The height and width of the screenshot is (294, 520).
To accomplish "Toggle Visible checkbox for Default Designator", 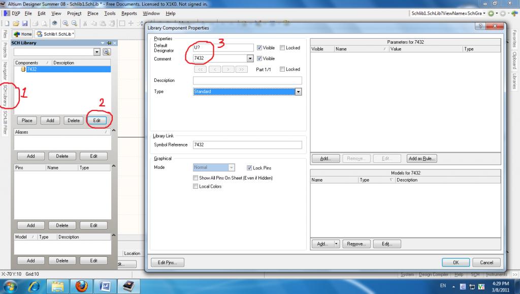I will [259, 48].
